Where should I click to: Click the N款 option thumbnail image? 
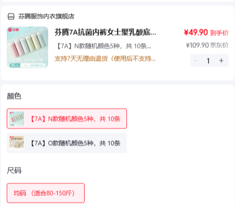click(x=17, y=119)
